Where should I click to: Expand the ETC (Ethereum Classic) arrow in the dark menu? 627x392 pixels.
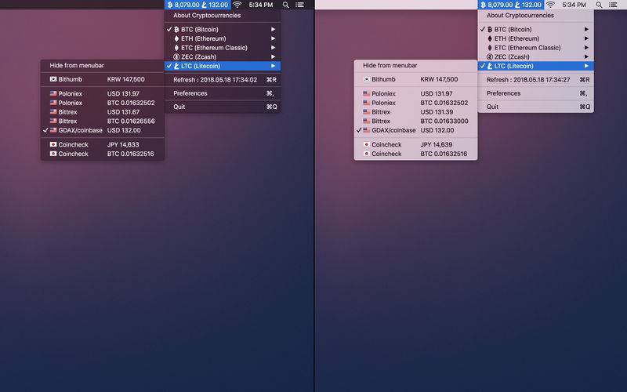tap(273, 48)
